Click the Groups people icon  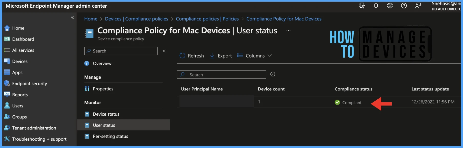[7, 117]
